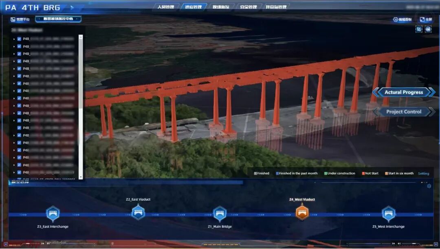Uncheck the first P4B tree row checkbox

(x=19, y=39)
